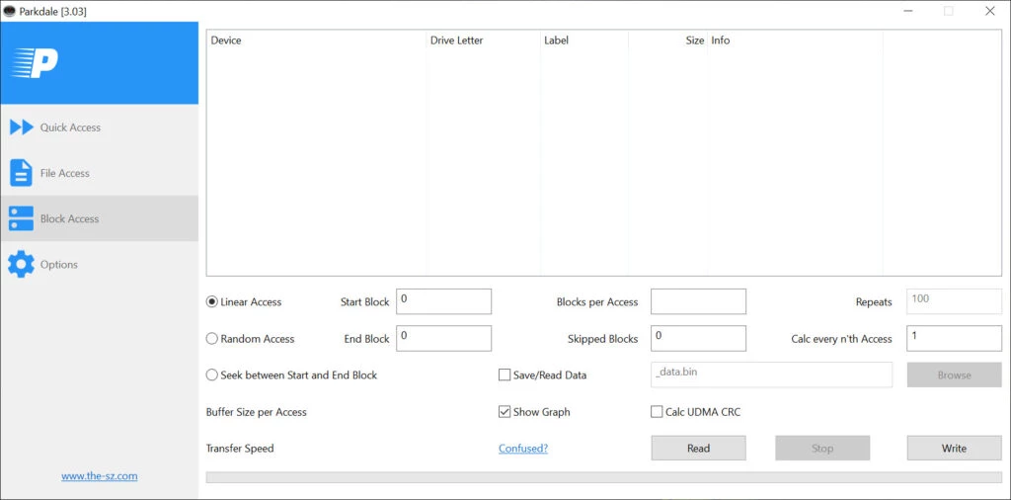
Task: Uncheck the Show Graph checkbox
Action: (x=505, y=412)
